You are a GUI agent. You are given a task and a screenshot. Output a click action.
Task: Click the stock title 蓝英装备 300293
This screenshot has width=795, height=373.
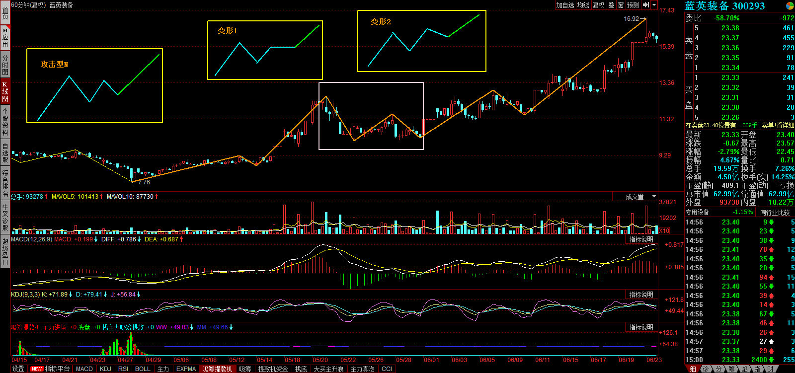(725, 6)
